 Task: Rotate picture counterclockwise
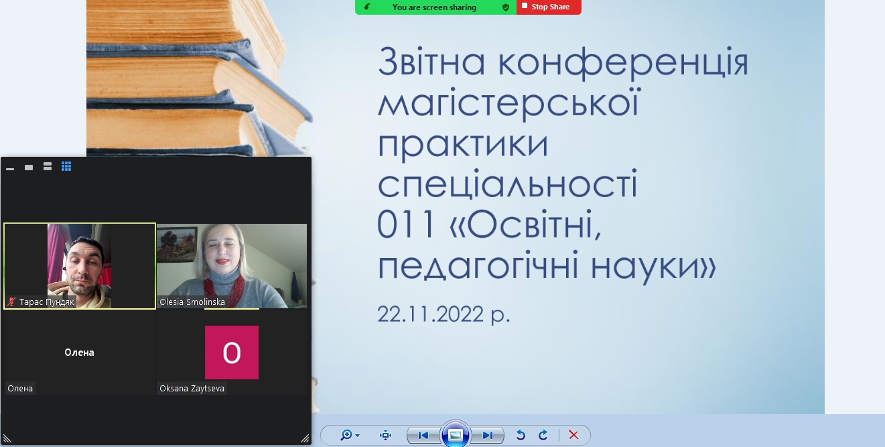tap(521, 435)
